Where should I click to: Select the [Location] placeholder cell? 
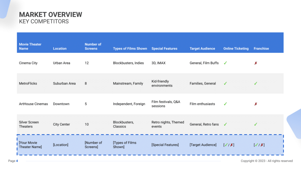pos(61,145)
